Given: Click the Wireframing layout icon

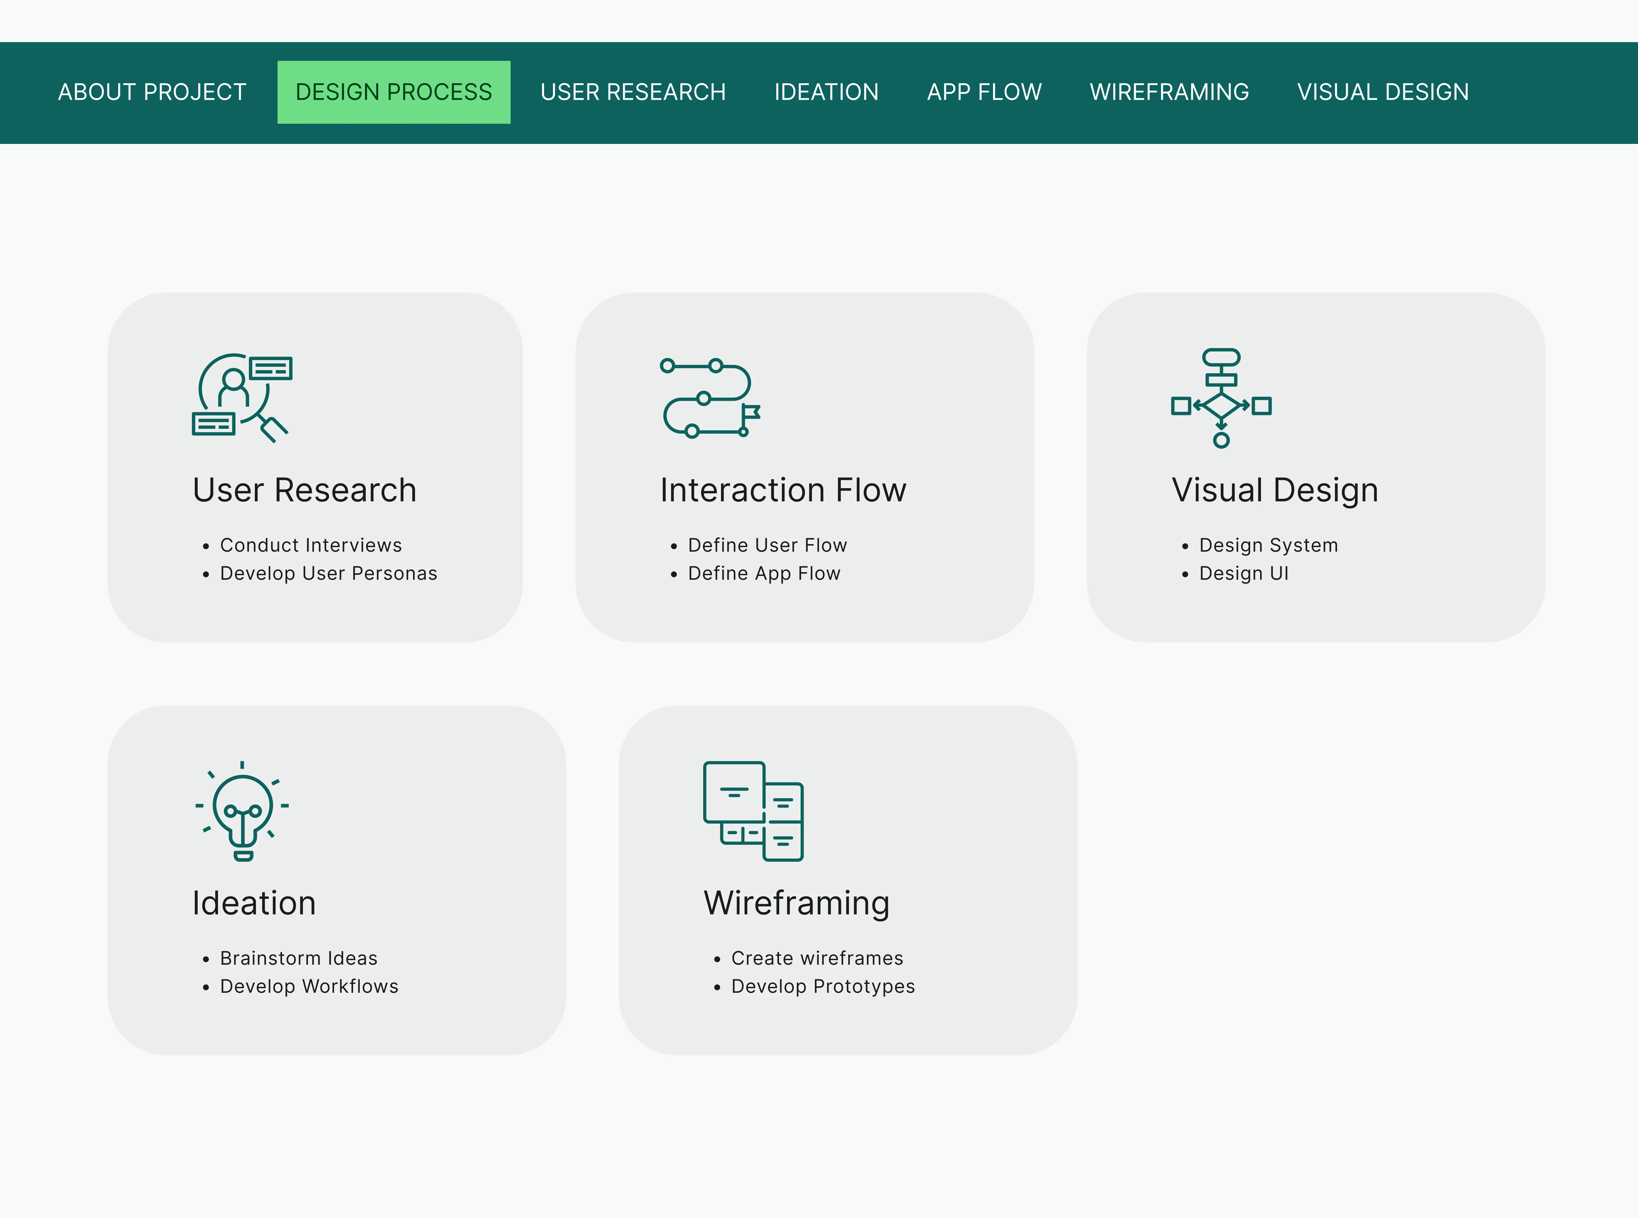Looking at the screenshot, I should [x=753, y=811].
